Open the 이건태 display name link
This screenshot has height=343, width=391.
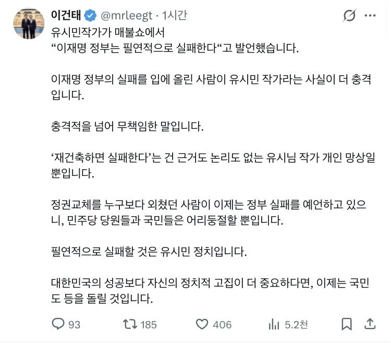click(x=66, y=15)
